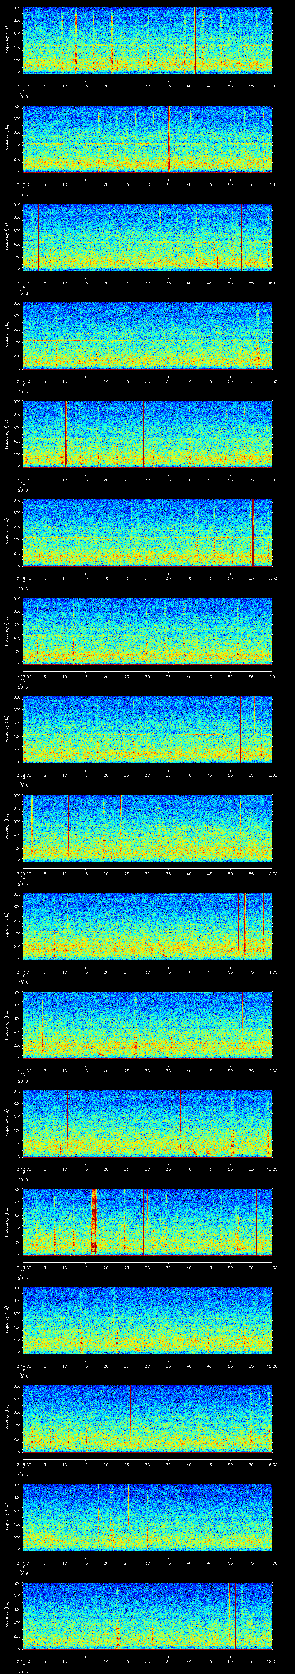Click the 30 second tick under 2:01:00 panel
This screenshot has height=1674, width=295.
pyautogui.click(x=147, y=86)
